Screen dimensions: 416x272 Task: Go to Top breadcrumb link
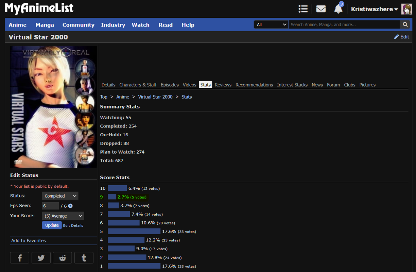(104, 97)
